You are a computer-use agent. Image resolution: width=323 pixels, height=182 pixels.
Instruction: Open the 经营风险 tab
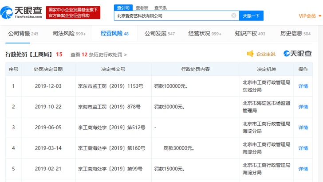click(x=114, y=34)
